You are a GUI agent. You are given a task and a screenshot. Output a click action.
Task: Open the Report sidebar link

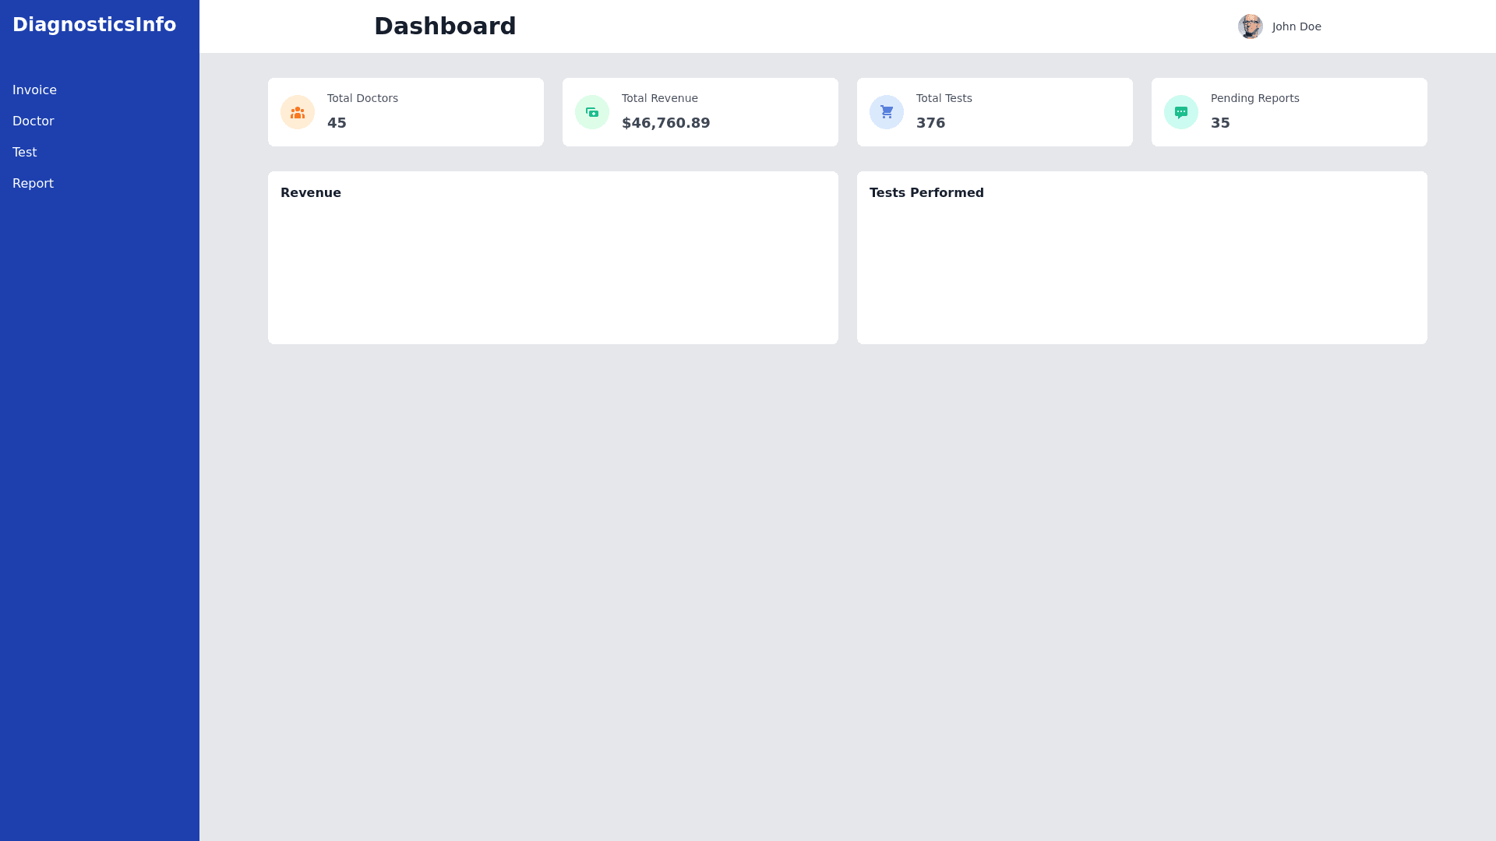(33, 184)
